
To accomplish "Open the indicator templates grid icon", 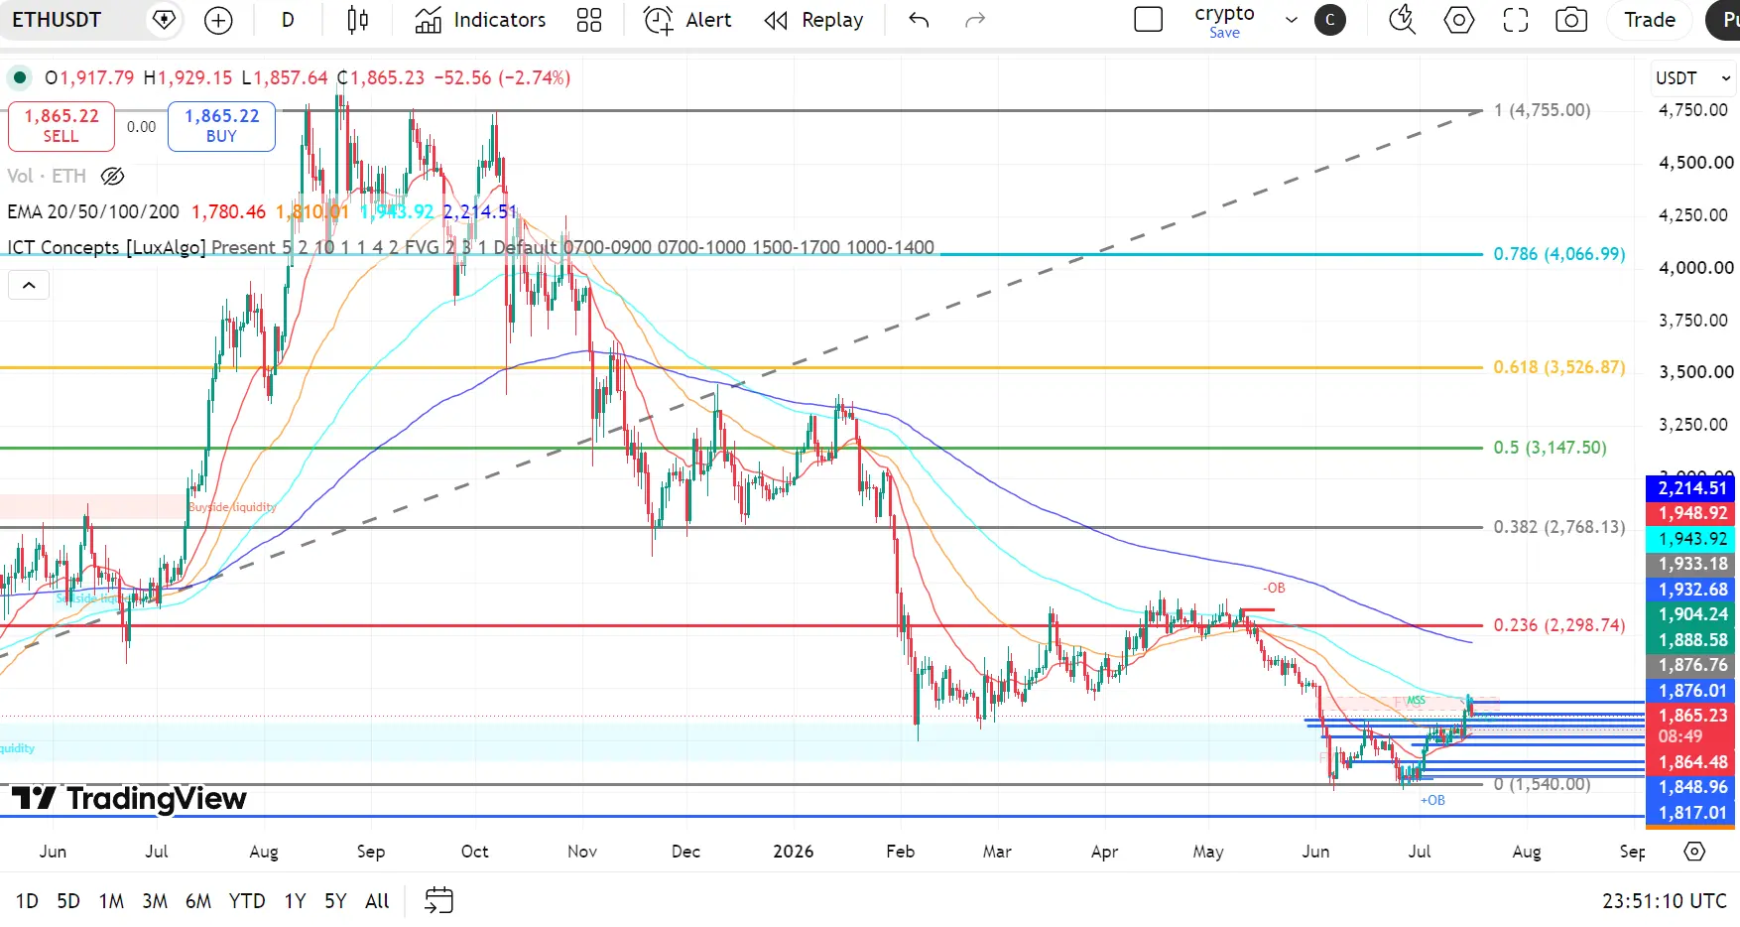I will pyautogui.click(x=589, y=20).
